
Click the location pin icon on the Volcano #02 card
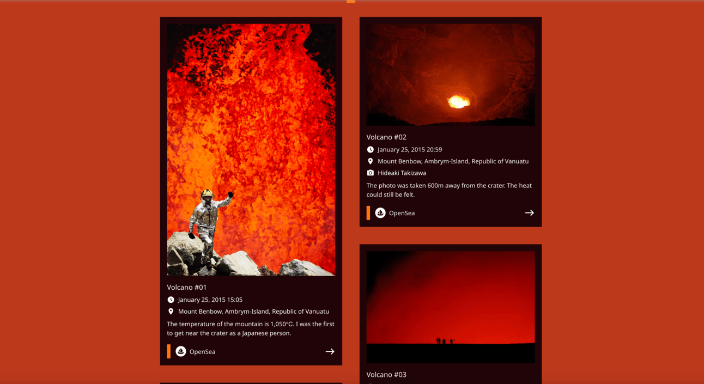point(370,161)
